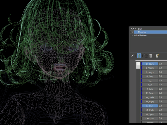167x125 pixels.
Task: Select the B_Surp morph channel
Action: coord(150,76)
